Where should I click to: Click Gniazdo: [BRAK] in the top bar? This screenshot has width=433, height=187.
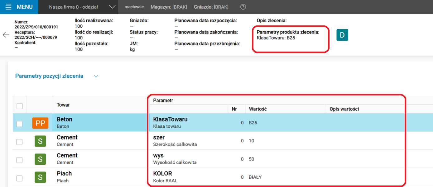[x=211, y=6]
